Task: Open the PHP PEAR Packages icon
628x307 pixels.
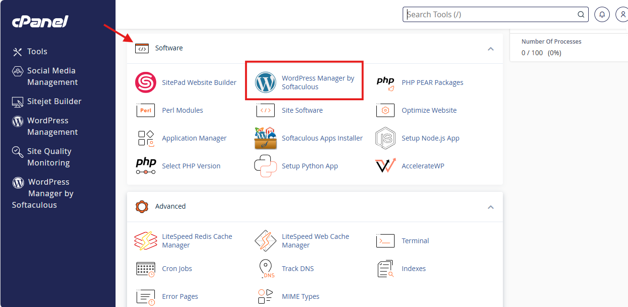Action: tap(385, 83)
